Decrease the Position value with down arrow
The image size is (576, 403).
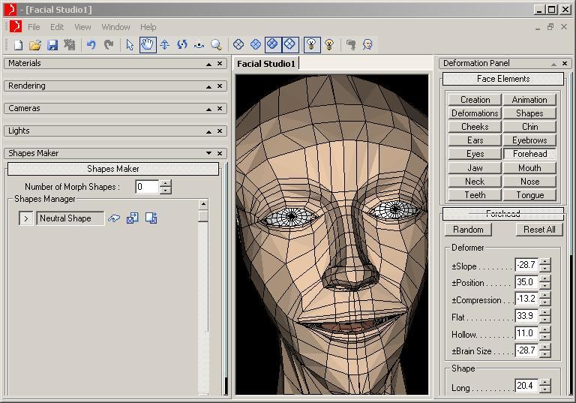[545, 286]
